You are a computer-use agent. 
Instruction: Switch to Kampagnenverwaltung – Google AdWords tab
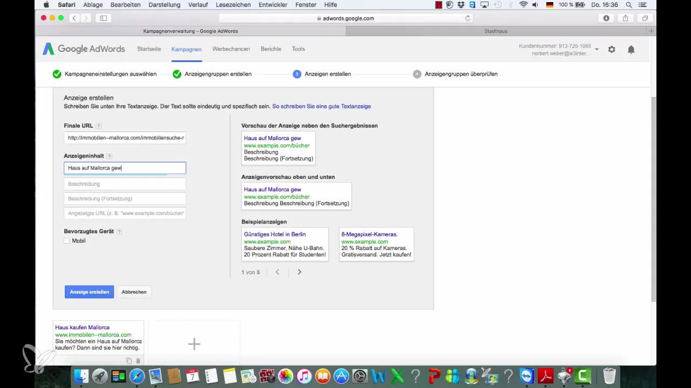coord(191,31)
